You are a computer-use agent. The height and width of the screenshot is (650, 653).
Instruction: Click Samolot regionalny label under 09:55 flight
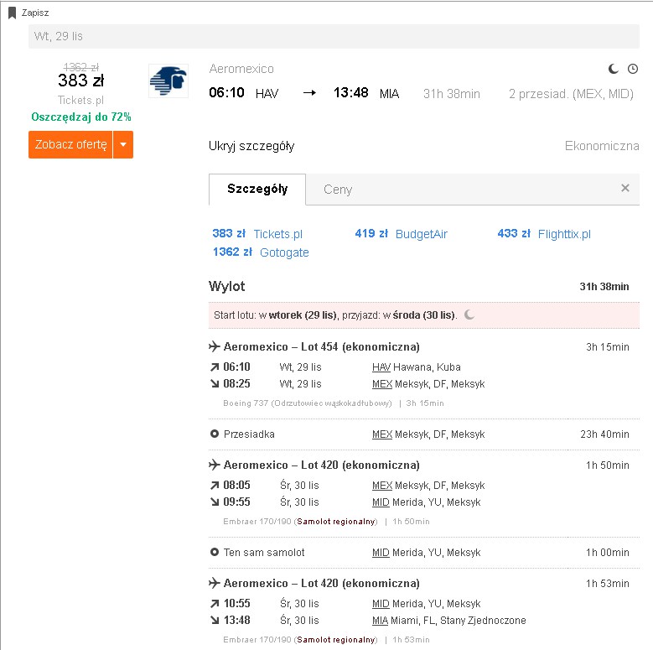[336, 521]
